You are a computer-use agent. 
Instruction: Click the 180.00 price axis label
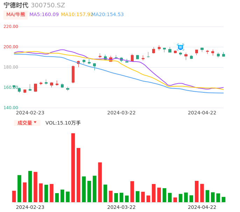[11, 67]
